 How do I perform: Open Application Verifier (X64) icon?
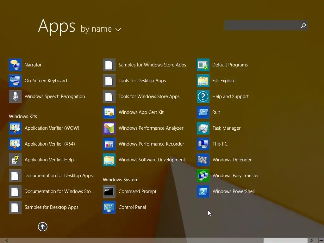click(x=15, y=144)
